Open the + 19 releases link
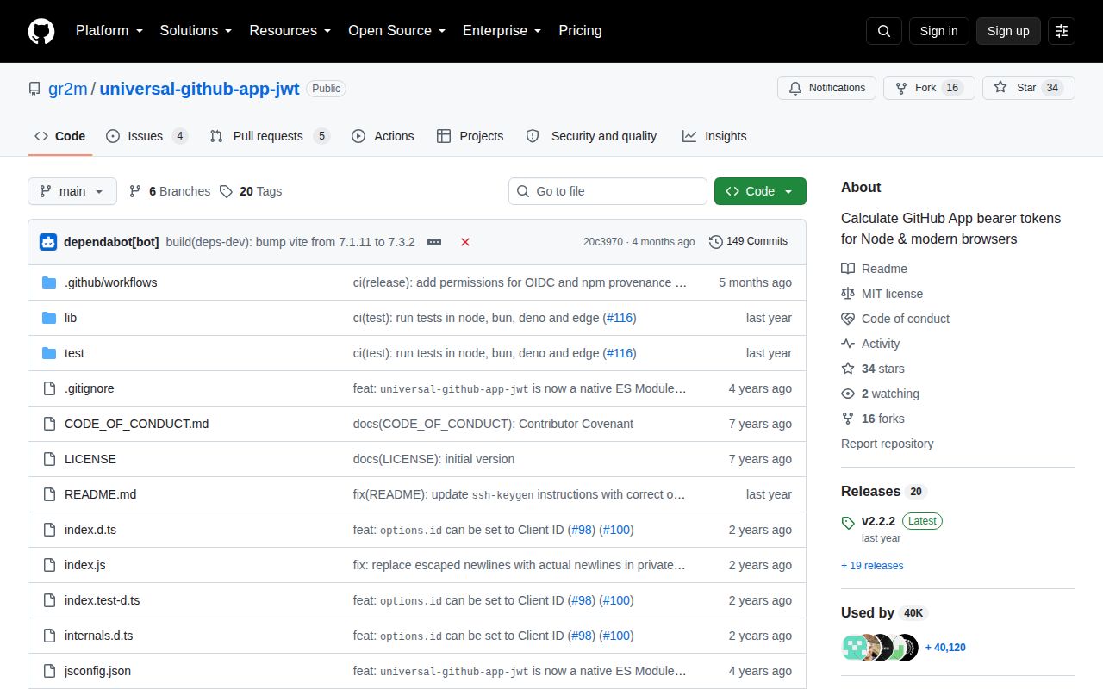 coord(872,566)
